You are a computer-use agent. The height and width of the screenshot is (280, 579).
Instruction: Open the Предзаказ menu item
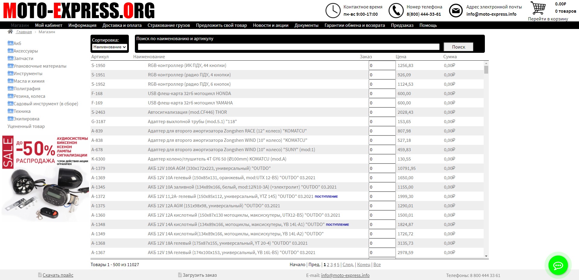pyautogui.click(x=402, y=25)
